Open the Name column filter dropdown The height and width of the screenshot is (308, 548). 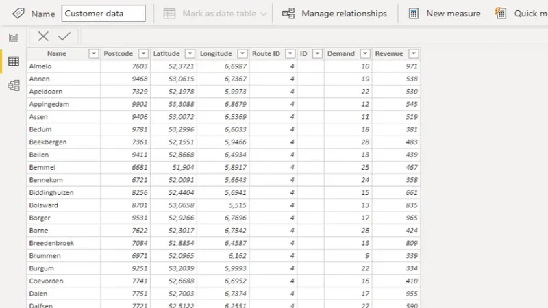(x=94, y=54)
